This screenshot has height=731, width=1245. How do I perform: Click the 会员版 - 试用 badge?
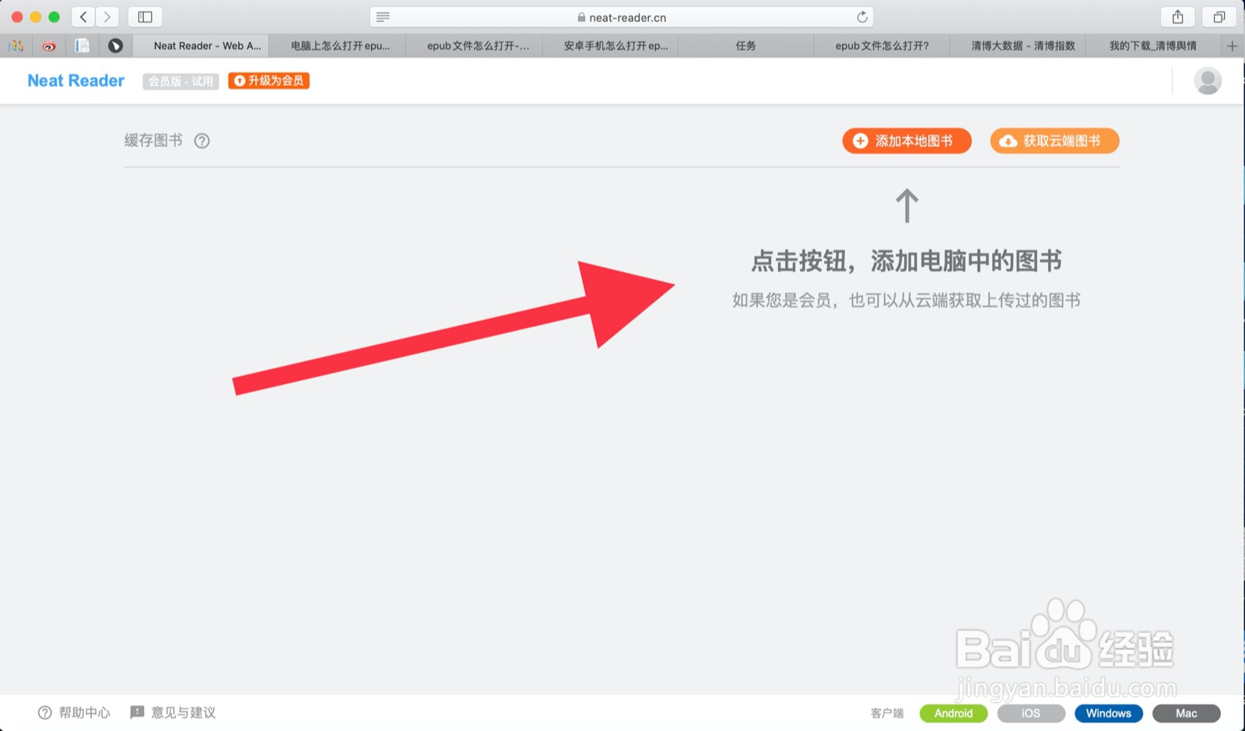(181, 81)
